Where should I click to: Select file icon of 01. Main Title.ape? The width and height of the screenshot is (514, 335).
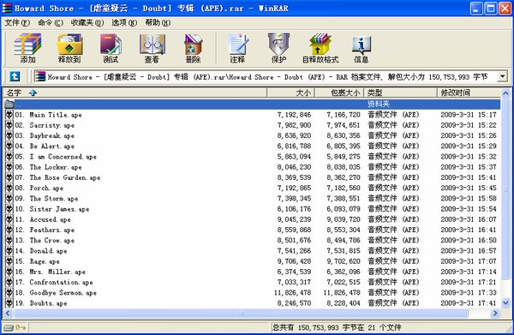click(x=9, y=115)
